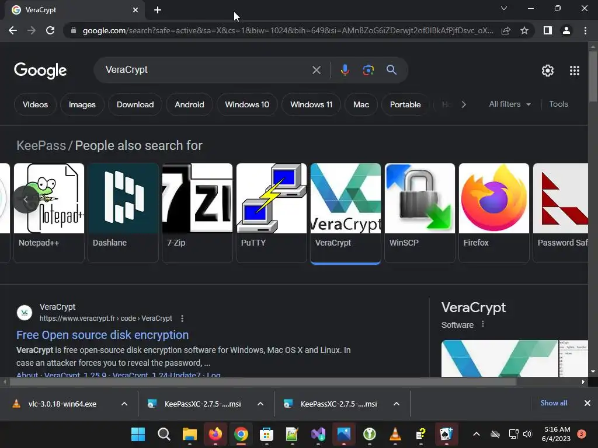Image resolution: width=598 pixels, height=448 pixels.
Task: Open Google quick settings gear
Action: click(548, 71)
